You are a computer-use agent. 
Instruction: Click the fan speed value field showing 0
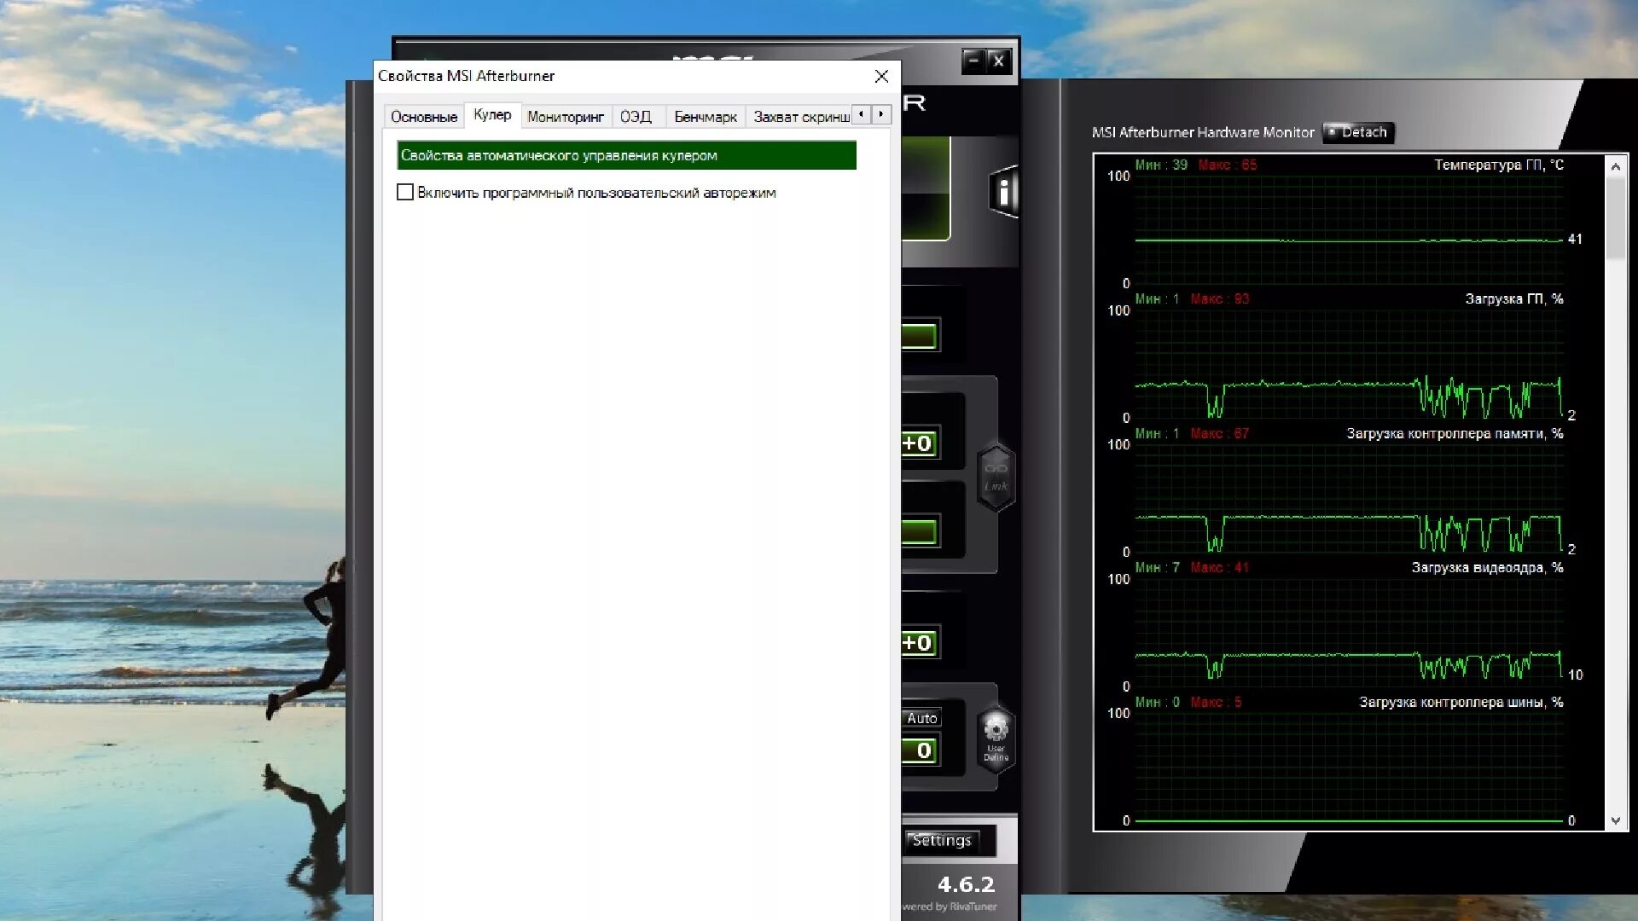tap(921, 750)
